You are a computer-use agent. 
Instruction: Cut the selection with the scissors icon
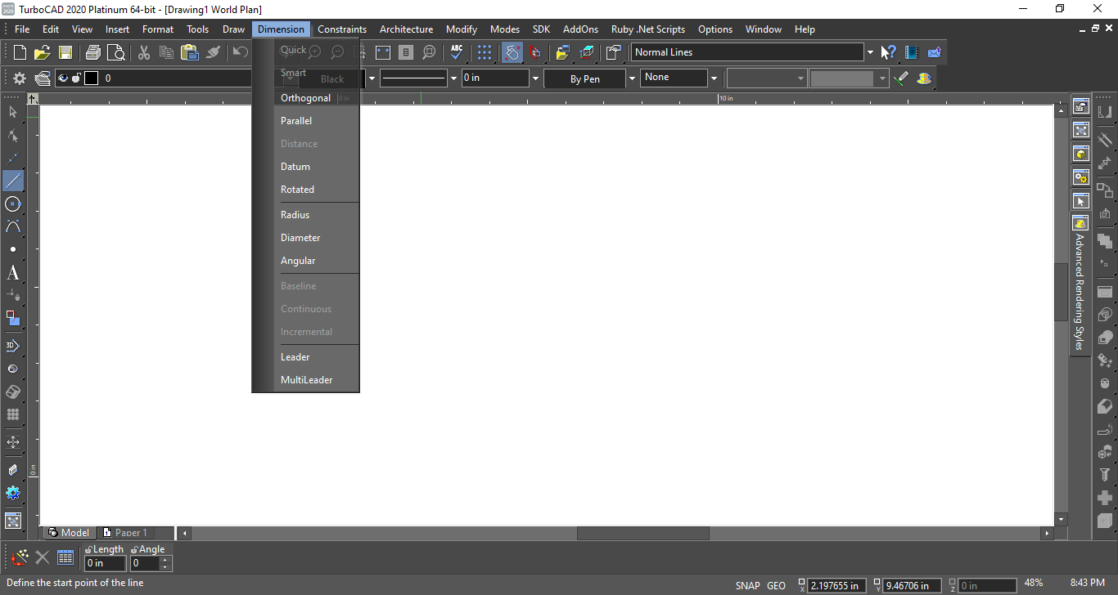click(144, 52)
